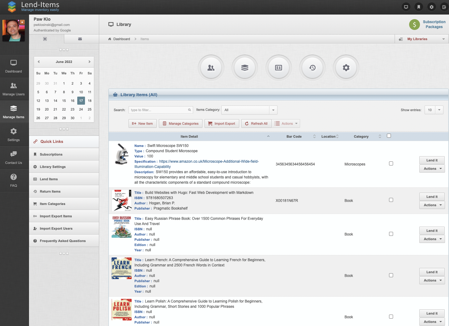Open the Manage Users section in sidebar

coord(14,89)
